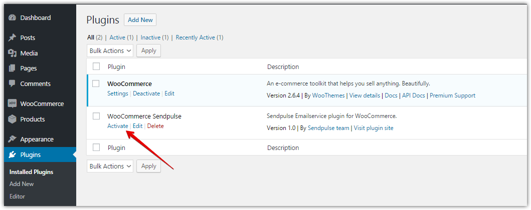Toggle the select-all checkbox in table header
The width and height of the screenshot is (531, 210).
coord(96,66)
